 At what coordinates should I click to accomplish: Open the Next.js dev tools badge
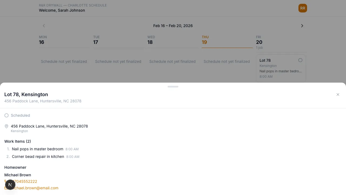coord(10,185)
